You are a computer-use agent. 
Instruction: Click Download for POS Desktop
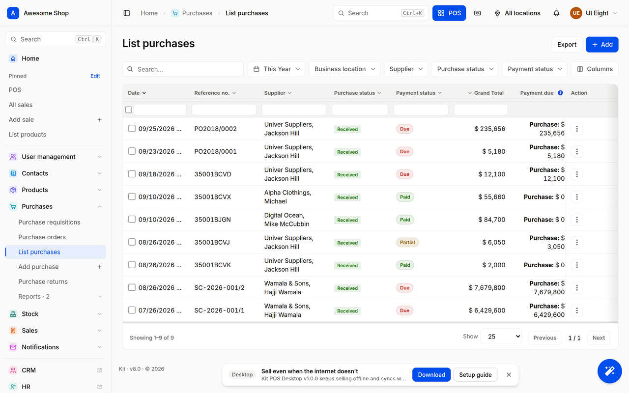[x=431, y=375]
